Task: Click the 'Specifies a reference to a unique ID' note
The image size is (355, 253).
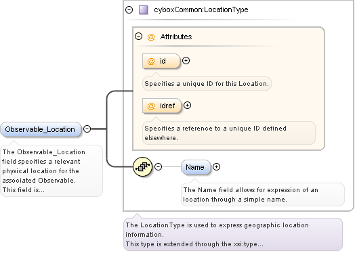Action: 229,133
